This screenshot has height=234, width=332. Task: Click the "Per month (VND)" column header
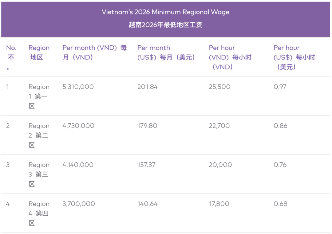[x=94, y=52]
